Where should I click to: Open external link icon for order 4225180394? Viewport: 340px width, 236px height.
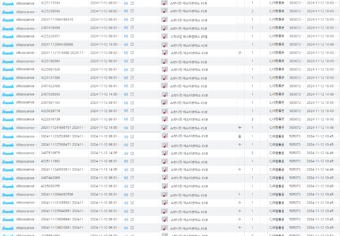tap(132, 61)
